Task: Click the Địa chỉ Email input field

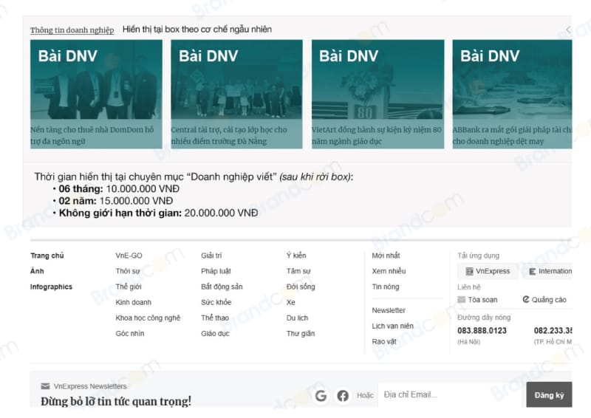Action: [451, 395]
